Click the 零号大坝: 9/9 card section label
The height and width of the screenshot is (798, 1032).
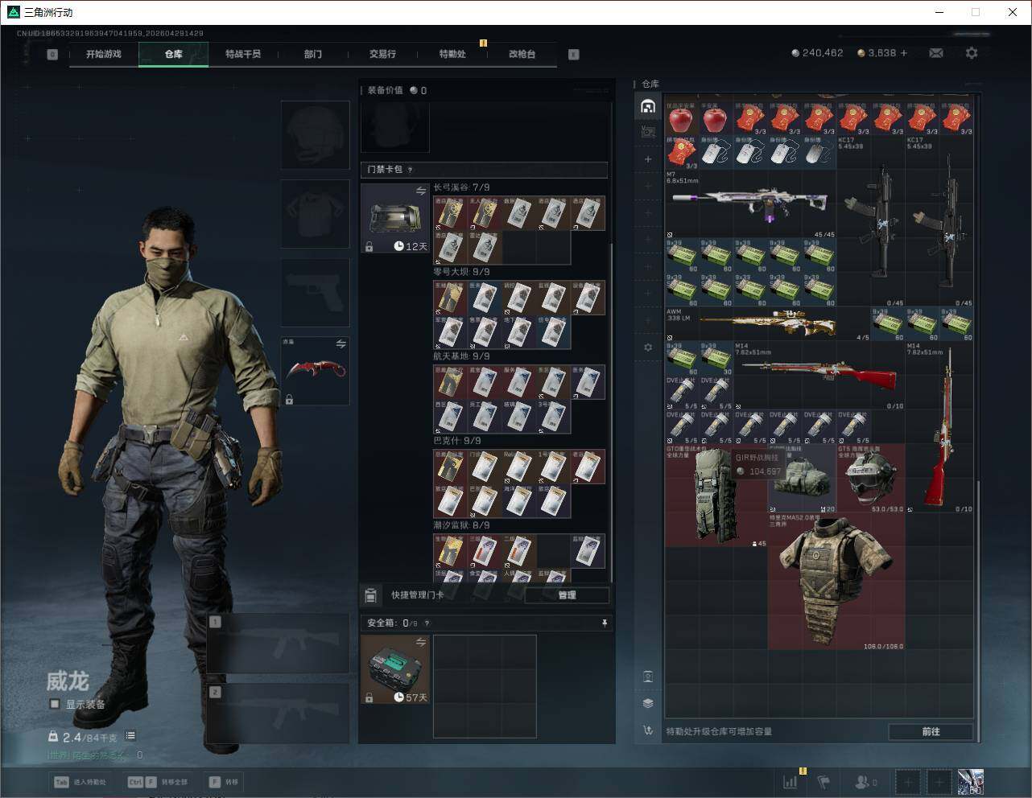click(461, 272)
